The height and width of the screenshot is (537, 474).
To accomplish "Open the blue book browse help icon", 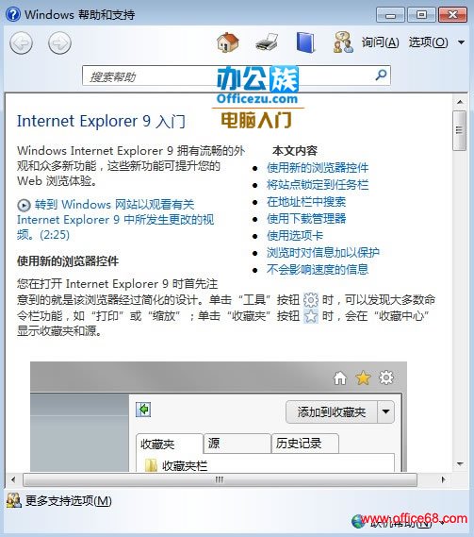I will coord(305,42).
